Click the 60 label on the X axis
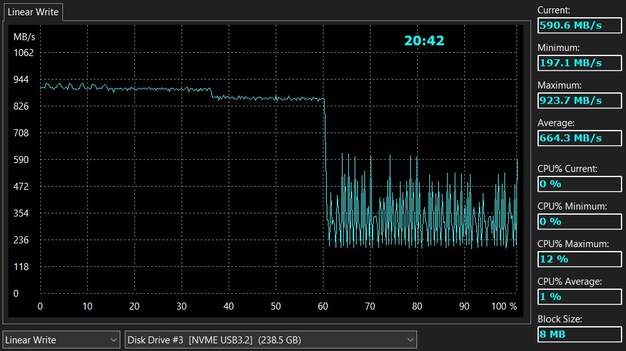The width and height of the screenshot is (626, 351). coord(323,306)
